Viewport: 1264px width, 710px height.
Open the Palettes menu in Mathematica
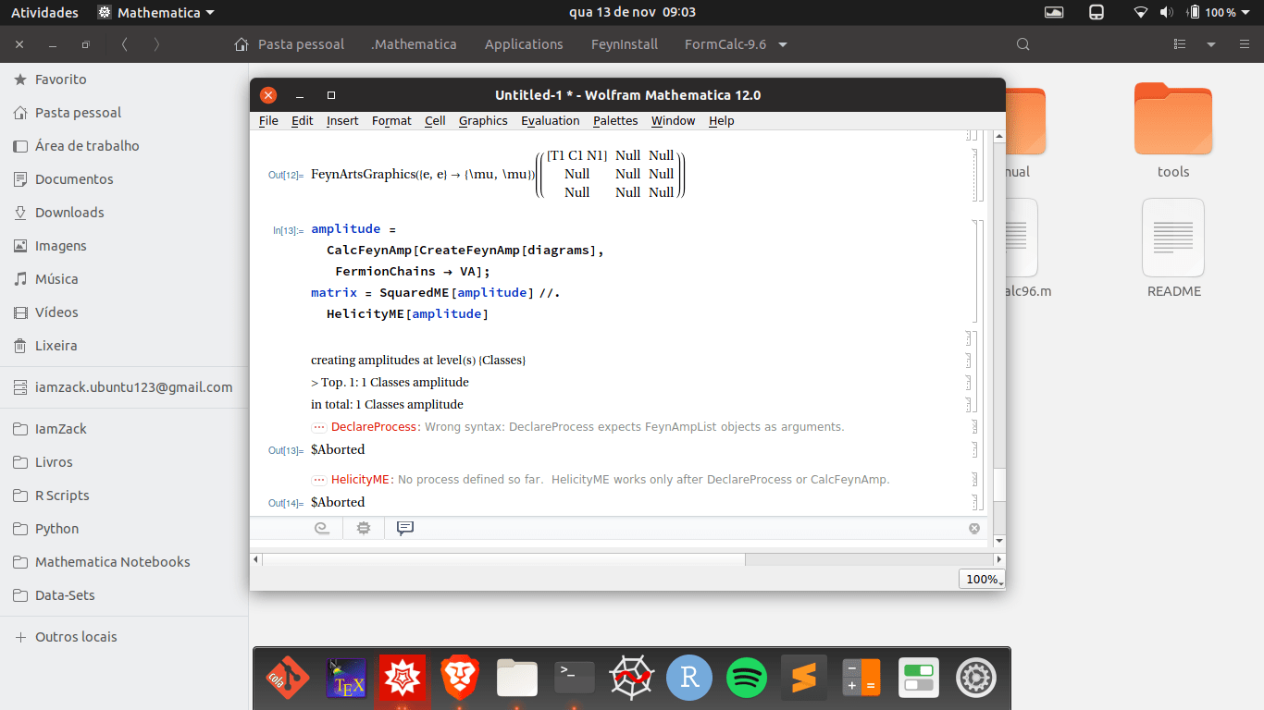coord(614,121)
